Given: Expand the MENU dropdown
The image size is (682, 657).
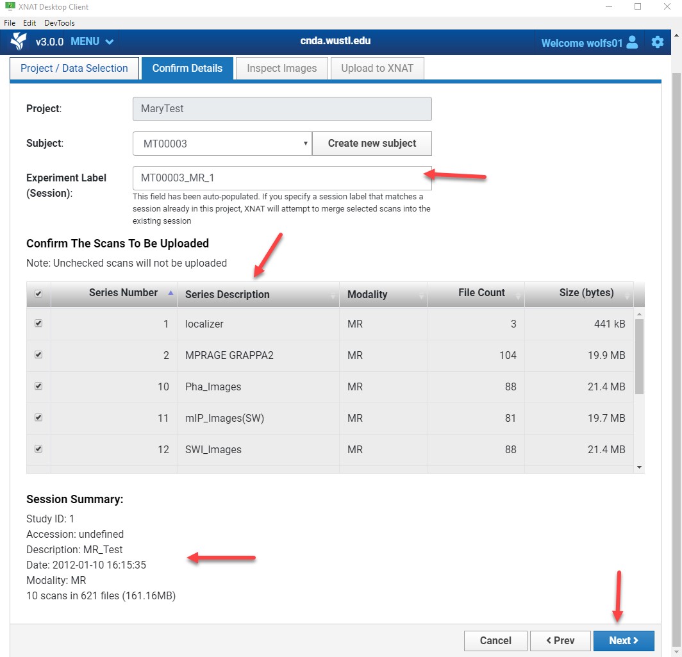Looking at the screenshot, I should (92, 42).
